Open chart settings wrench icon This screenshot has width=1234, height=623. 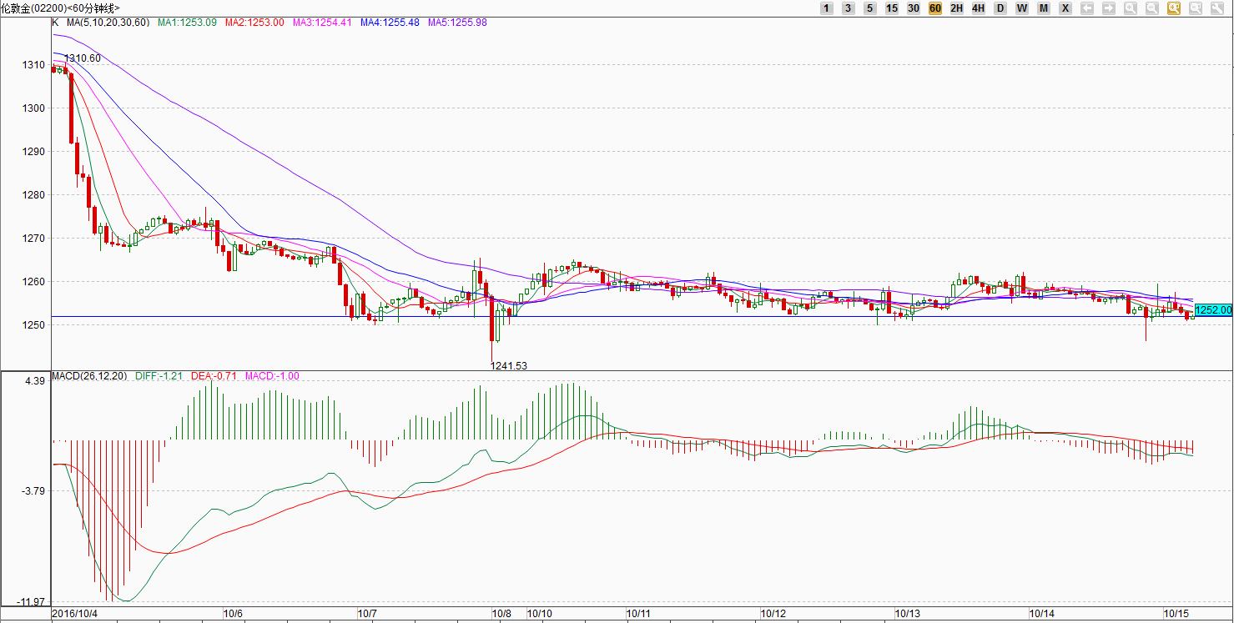click(1216, 8)
